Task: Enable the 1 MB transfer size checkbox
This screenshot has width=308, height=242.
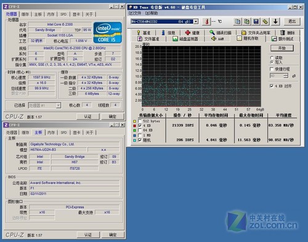Action: pos(140,135)
